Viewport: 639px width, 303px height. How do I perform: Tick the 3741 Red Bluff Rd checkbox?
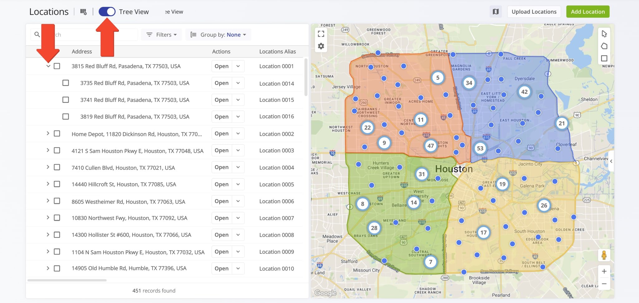coord(66,100)
